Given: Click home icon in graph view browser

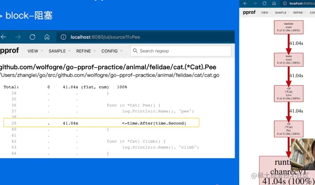Looking at the screenshot, I should [274, 3].
